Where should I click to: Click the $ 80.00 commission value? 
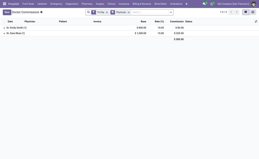tap(179, 28)
